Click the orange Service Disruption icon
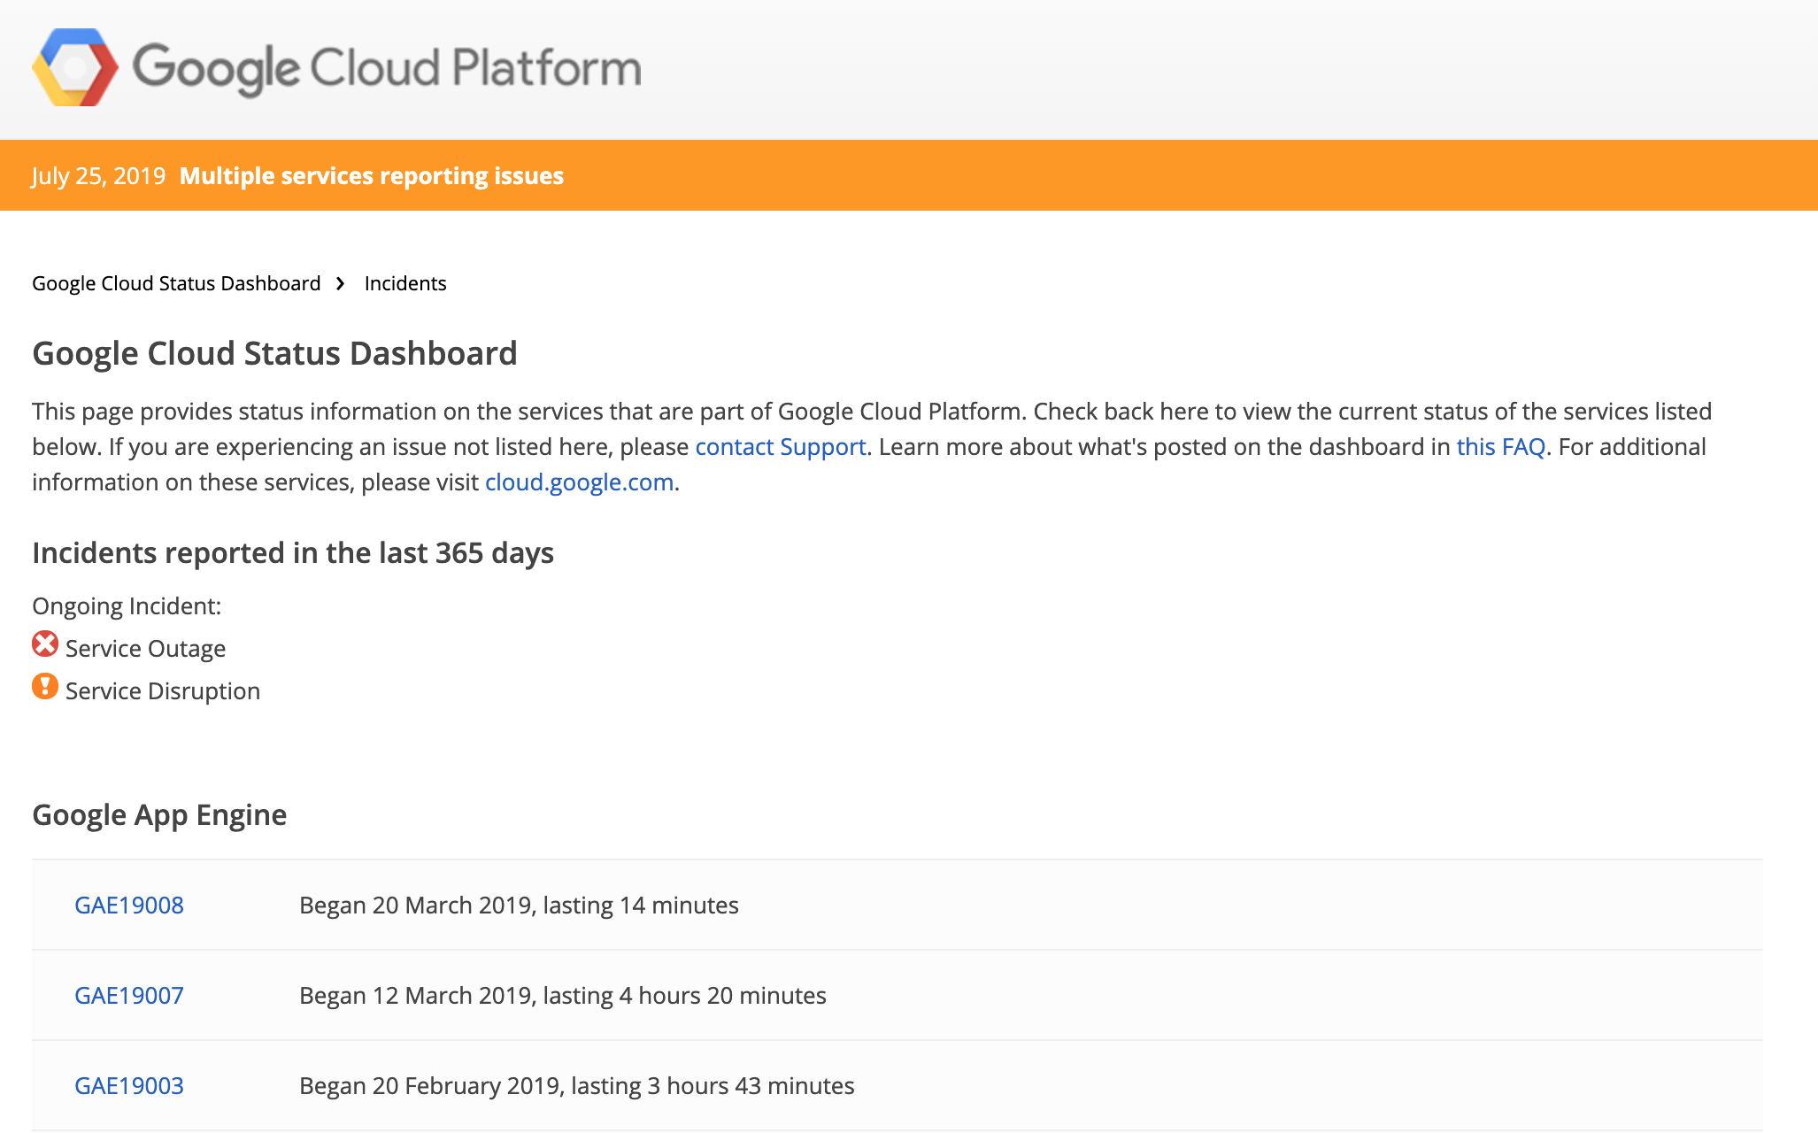Viewport: 1818px width, 1133px height. click(45, 687)
